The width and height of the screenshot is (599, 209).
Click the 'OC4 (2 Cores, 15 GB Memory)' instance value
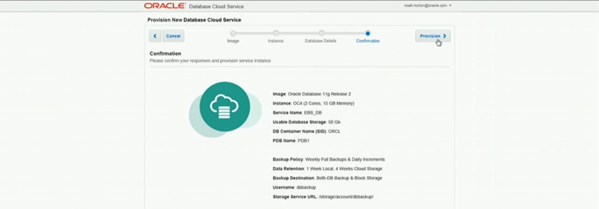click(323, 103)
